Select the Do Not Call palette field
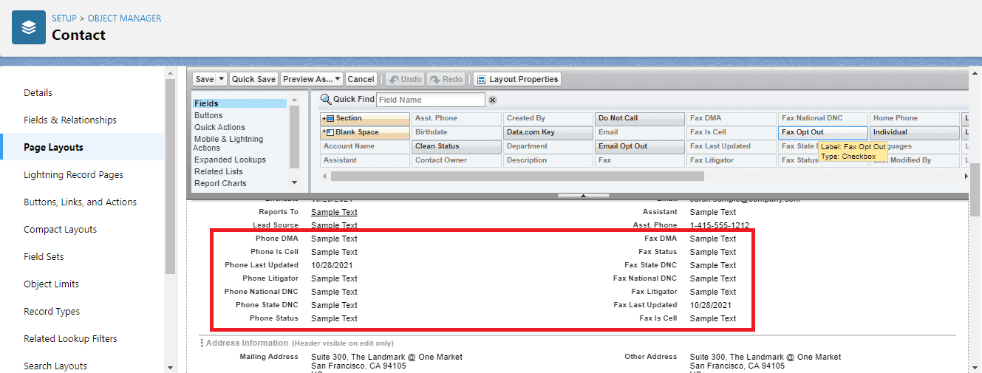982x373 pixels. tap(639, 118)
